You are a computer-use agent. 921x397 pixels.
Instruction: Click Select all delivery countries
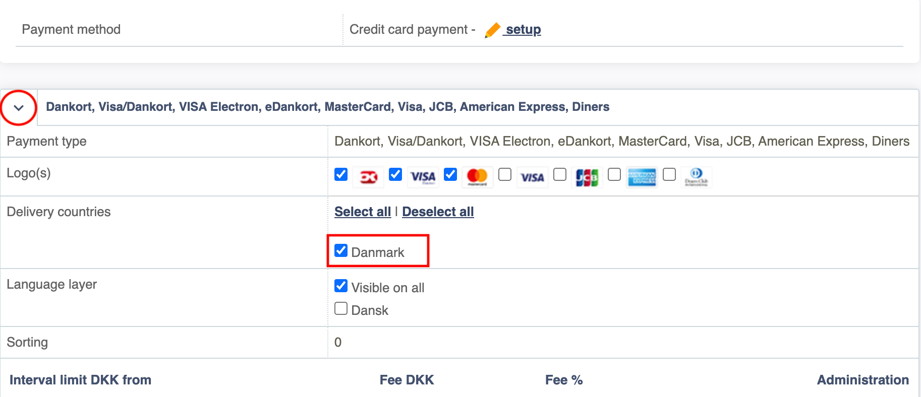coord(363,212)
